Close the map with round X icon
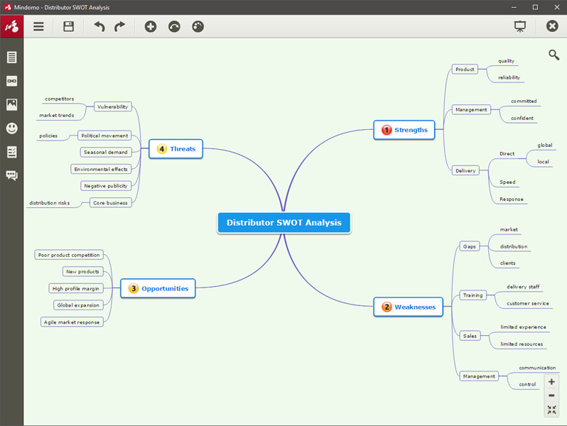Viewport: 567px width, 426px height. [552, 26]
